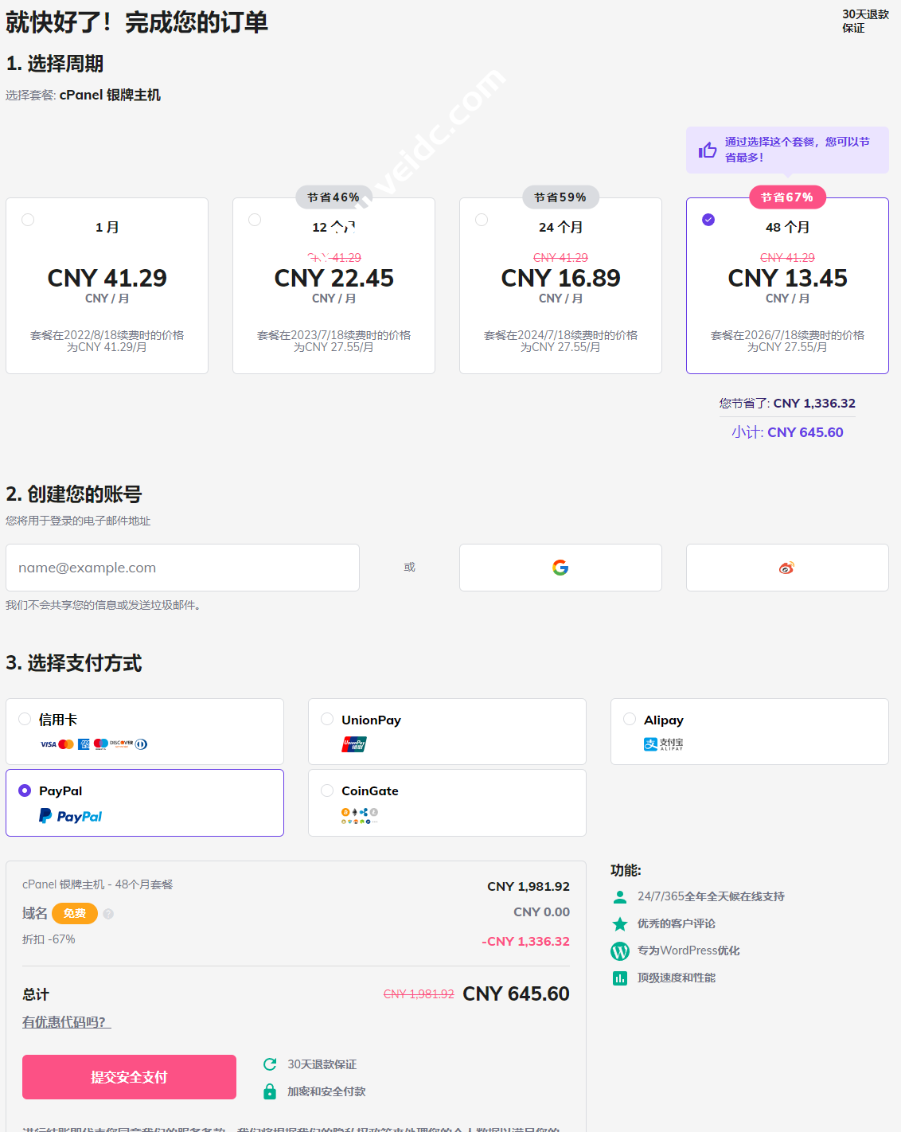The height and width of the screenshot is (1132, 901).
Task: Sign in with the Weibo icon
Action: [x=786, y=568]
